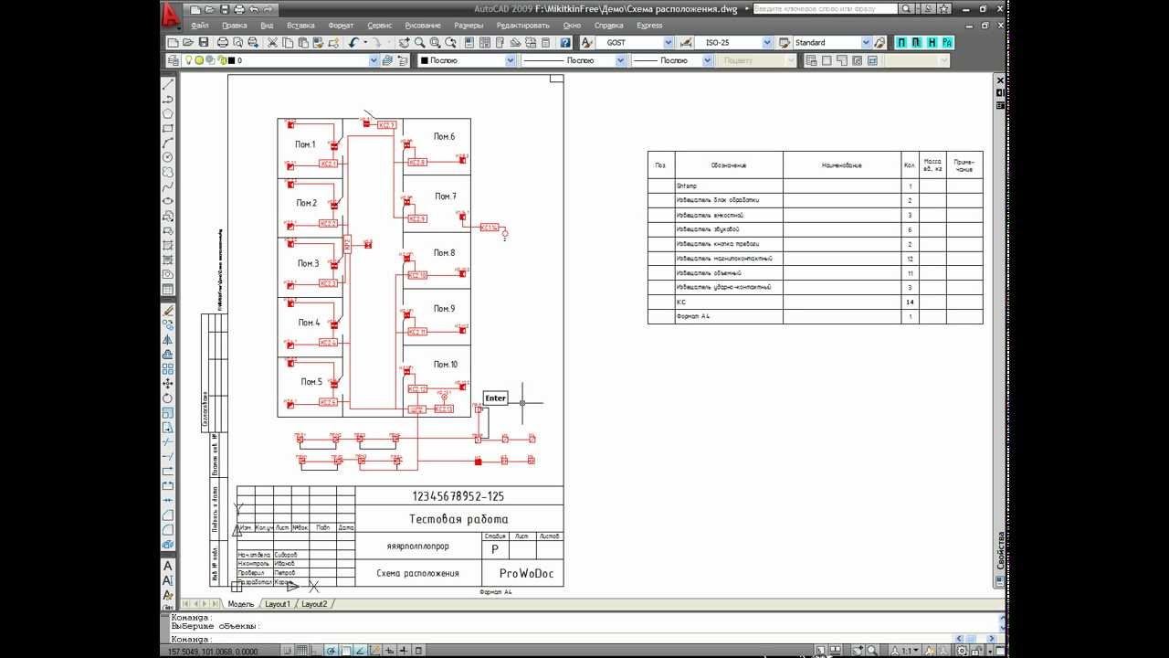Select the Multiline Text A tool
The width and height of the screenshot is (1169, 658).
click(168, 567)
